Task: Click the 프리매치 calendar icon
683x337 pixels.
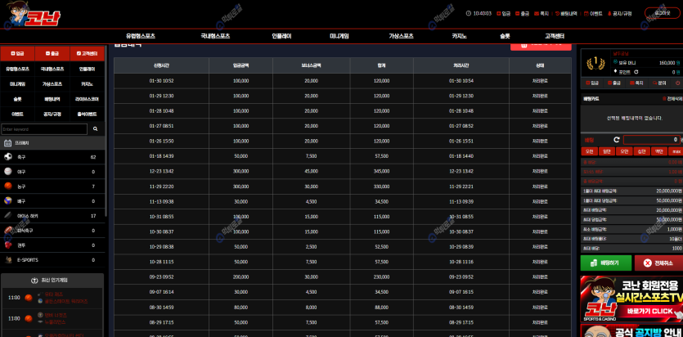Action: (7, 143)
